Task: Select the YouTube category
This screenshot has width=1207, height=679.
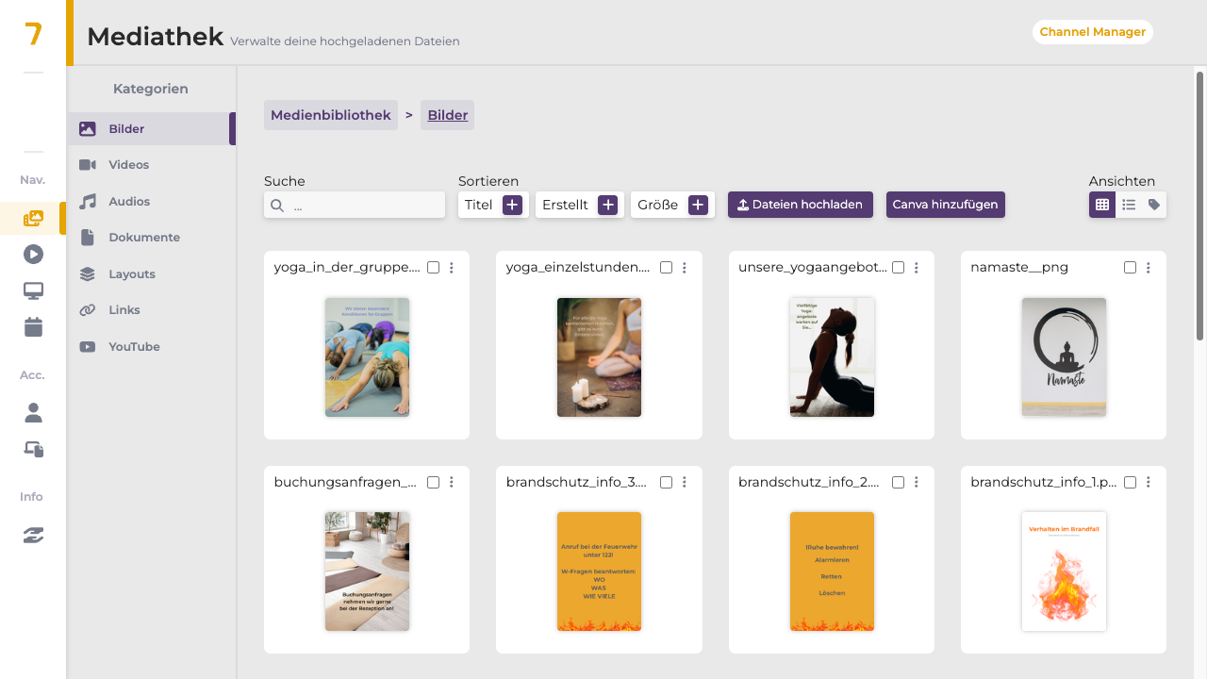Action: (x=151, y=346)
